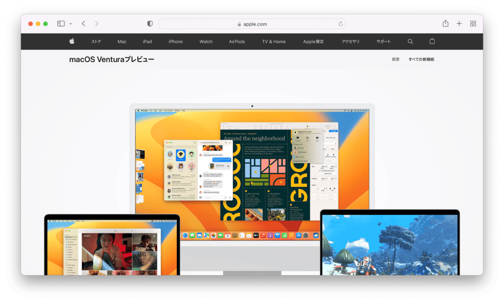Open the Privacy Report shield
The image size is (504, 303).
(150, 24)
